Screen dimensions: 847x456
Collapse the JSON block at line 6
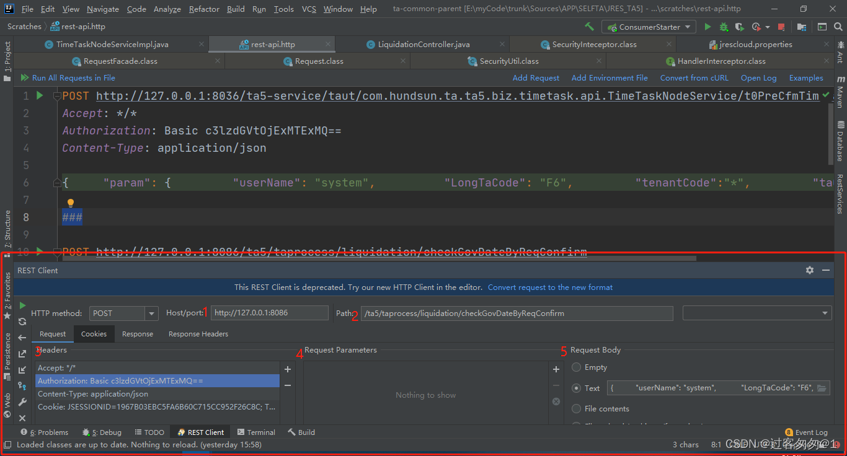pos(57,183)
